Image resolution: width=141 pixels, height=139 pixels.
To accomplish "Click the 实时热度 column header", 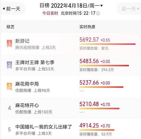I will tap(87, 27).
